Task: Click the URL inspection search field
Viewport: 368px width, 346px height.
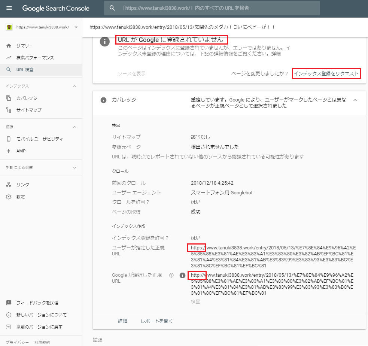Action: (x=212, y=8)
